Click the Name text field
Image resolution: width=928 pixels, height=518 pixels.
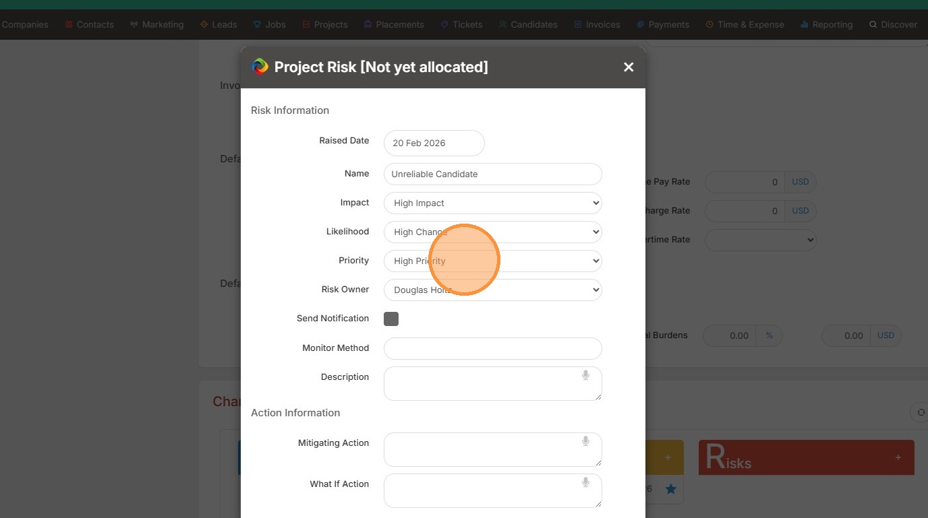492,174
